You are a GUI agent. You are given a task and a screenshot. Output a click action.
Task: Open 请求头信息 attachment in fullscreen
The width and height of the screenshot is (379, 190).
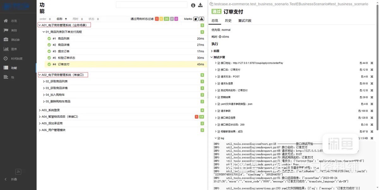tap(372, 83)
